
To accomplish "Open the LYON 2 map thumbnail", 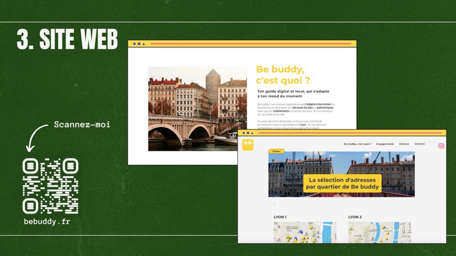I will pyautogui.click(x=379, y=232).
